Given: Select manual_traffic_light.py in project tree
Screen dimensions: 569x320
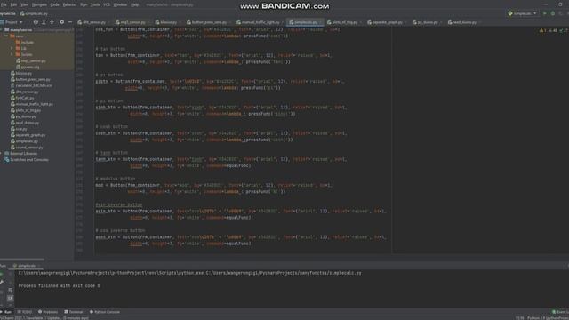Looking at the screenshot, I should pyautogui.click(x=32, y=104).
